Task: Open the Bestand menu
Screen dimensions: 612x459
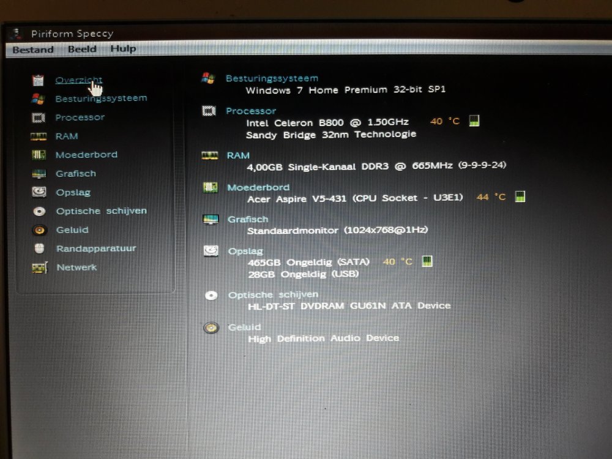Action: click(x=33, y=50)
